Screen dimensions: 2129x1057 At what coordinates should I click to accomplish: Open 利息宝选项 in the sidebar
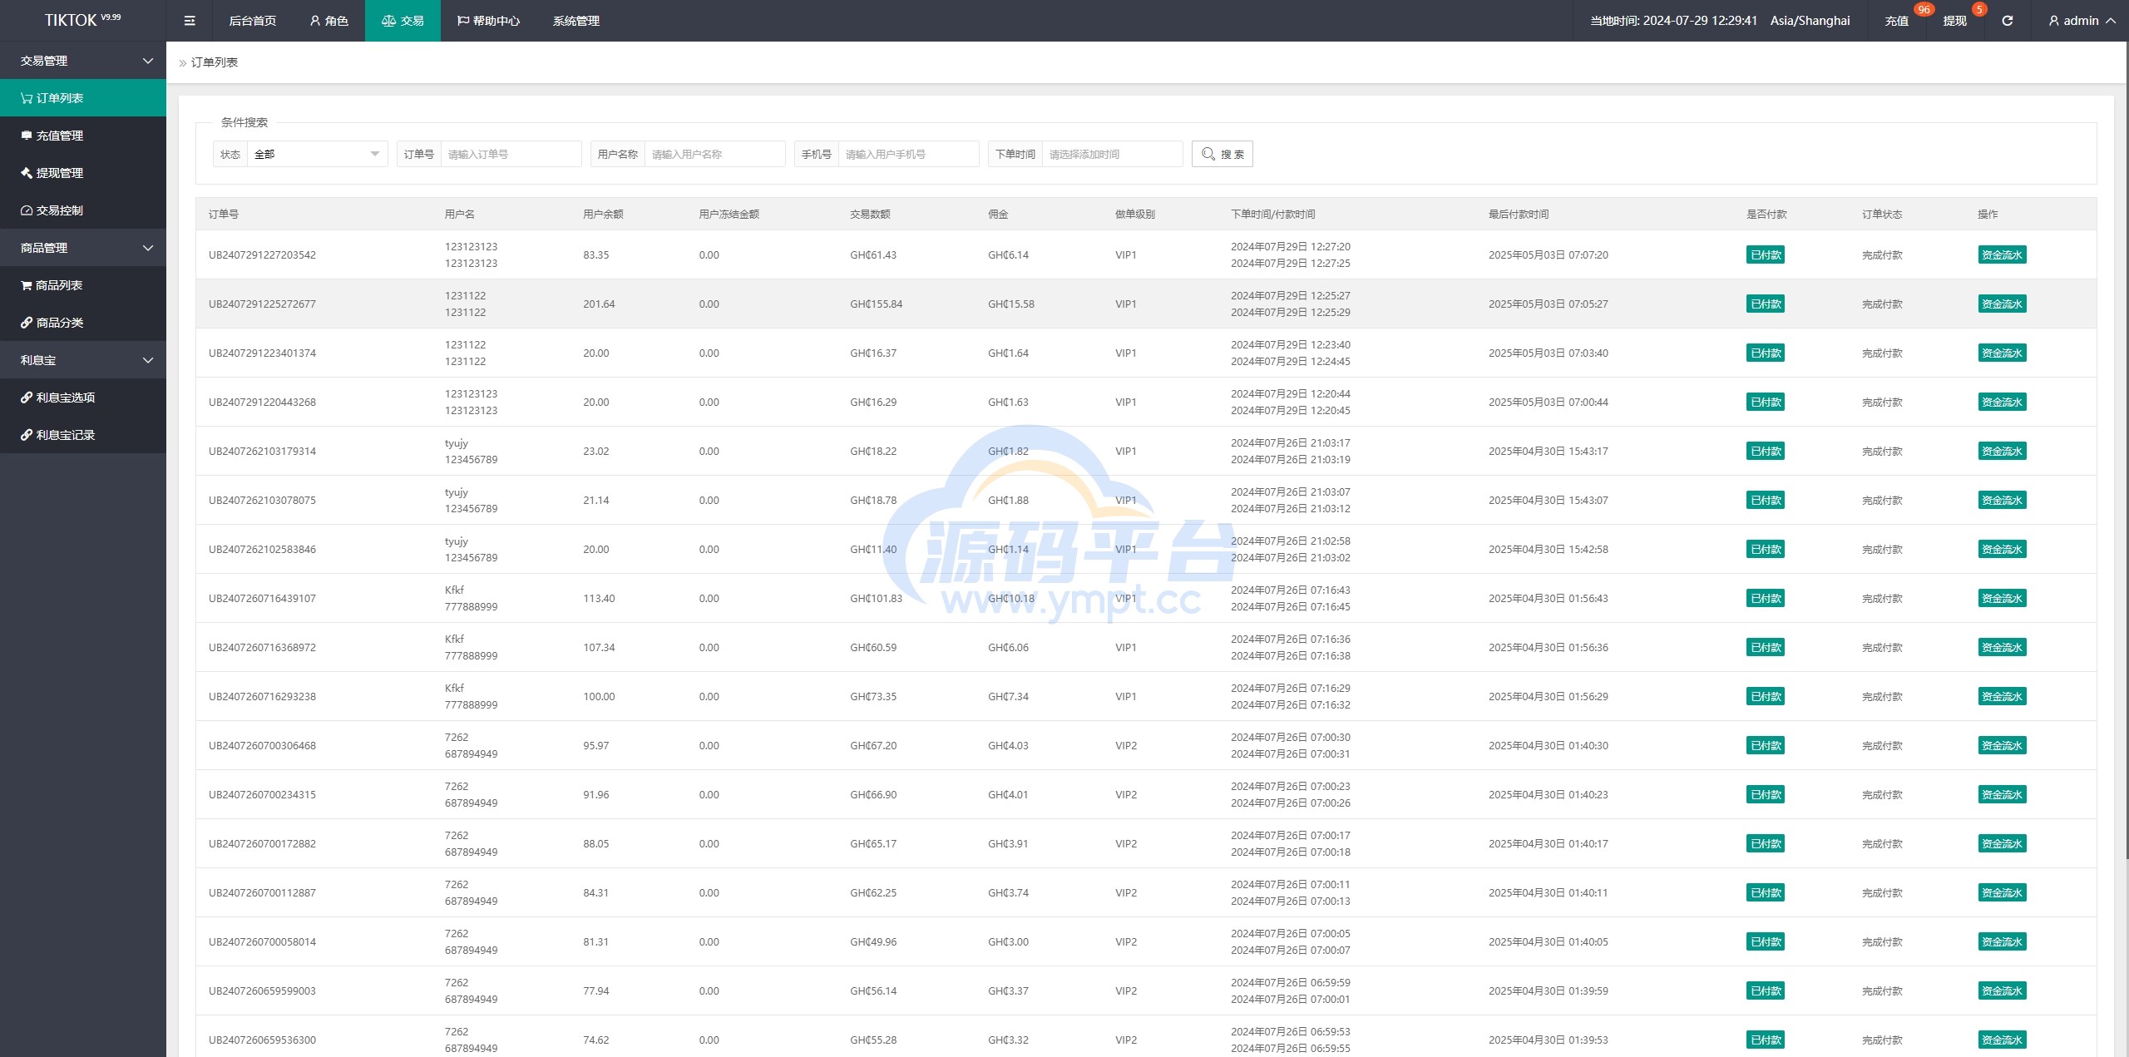pos(83,398)
